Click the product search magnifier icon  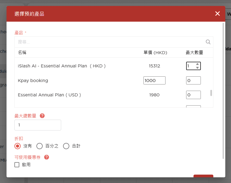point(208,42)
